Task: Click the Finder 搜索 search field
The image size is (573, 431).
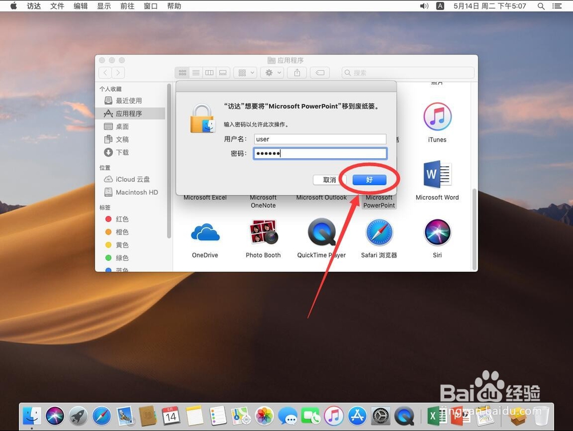Action: tap(408, 73)
